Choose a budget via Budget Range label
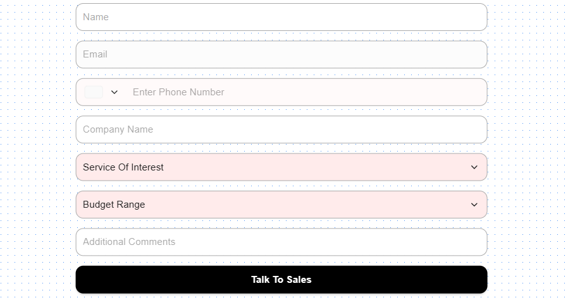 click(x=114, y=205)
